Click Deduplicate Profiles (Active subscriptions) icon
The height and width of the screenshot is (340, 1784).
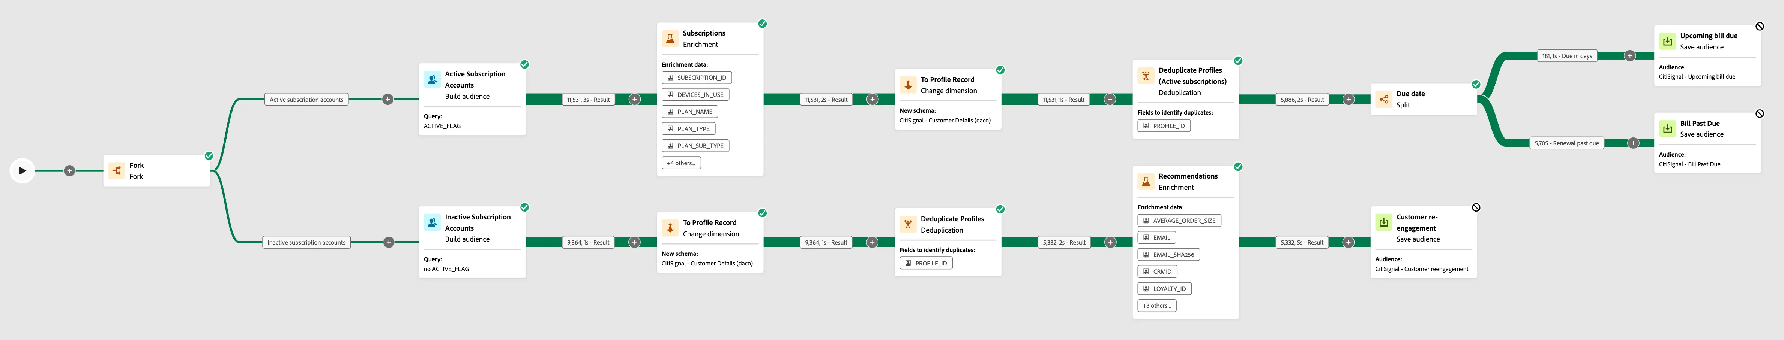pos(1146,76)
